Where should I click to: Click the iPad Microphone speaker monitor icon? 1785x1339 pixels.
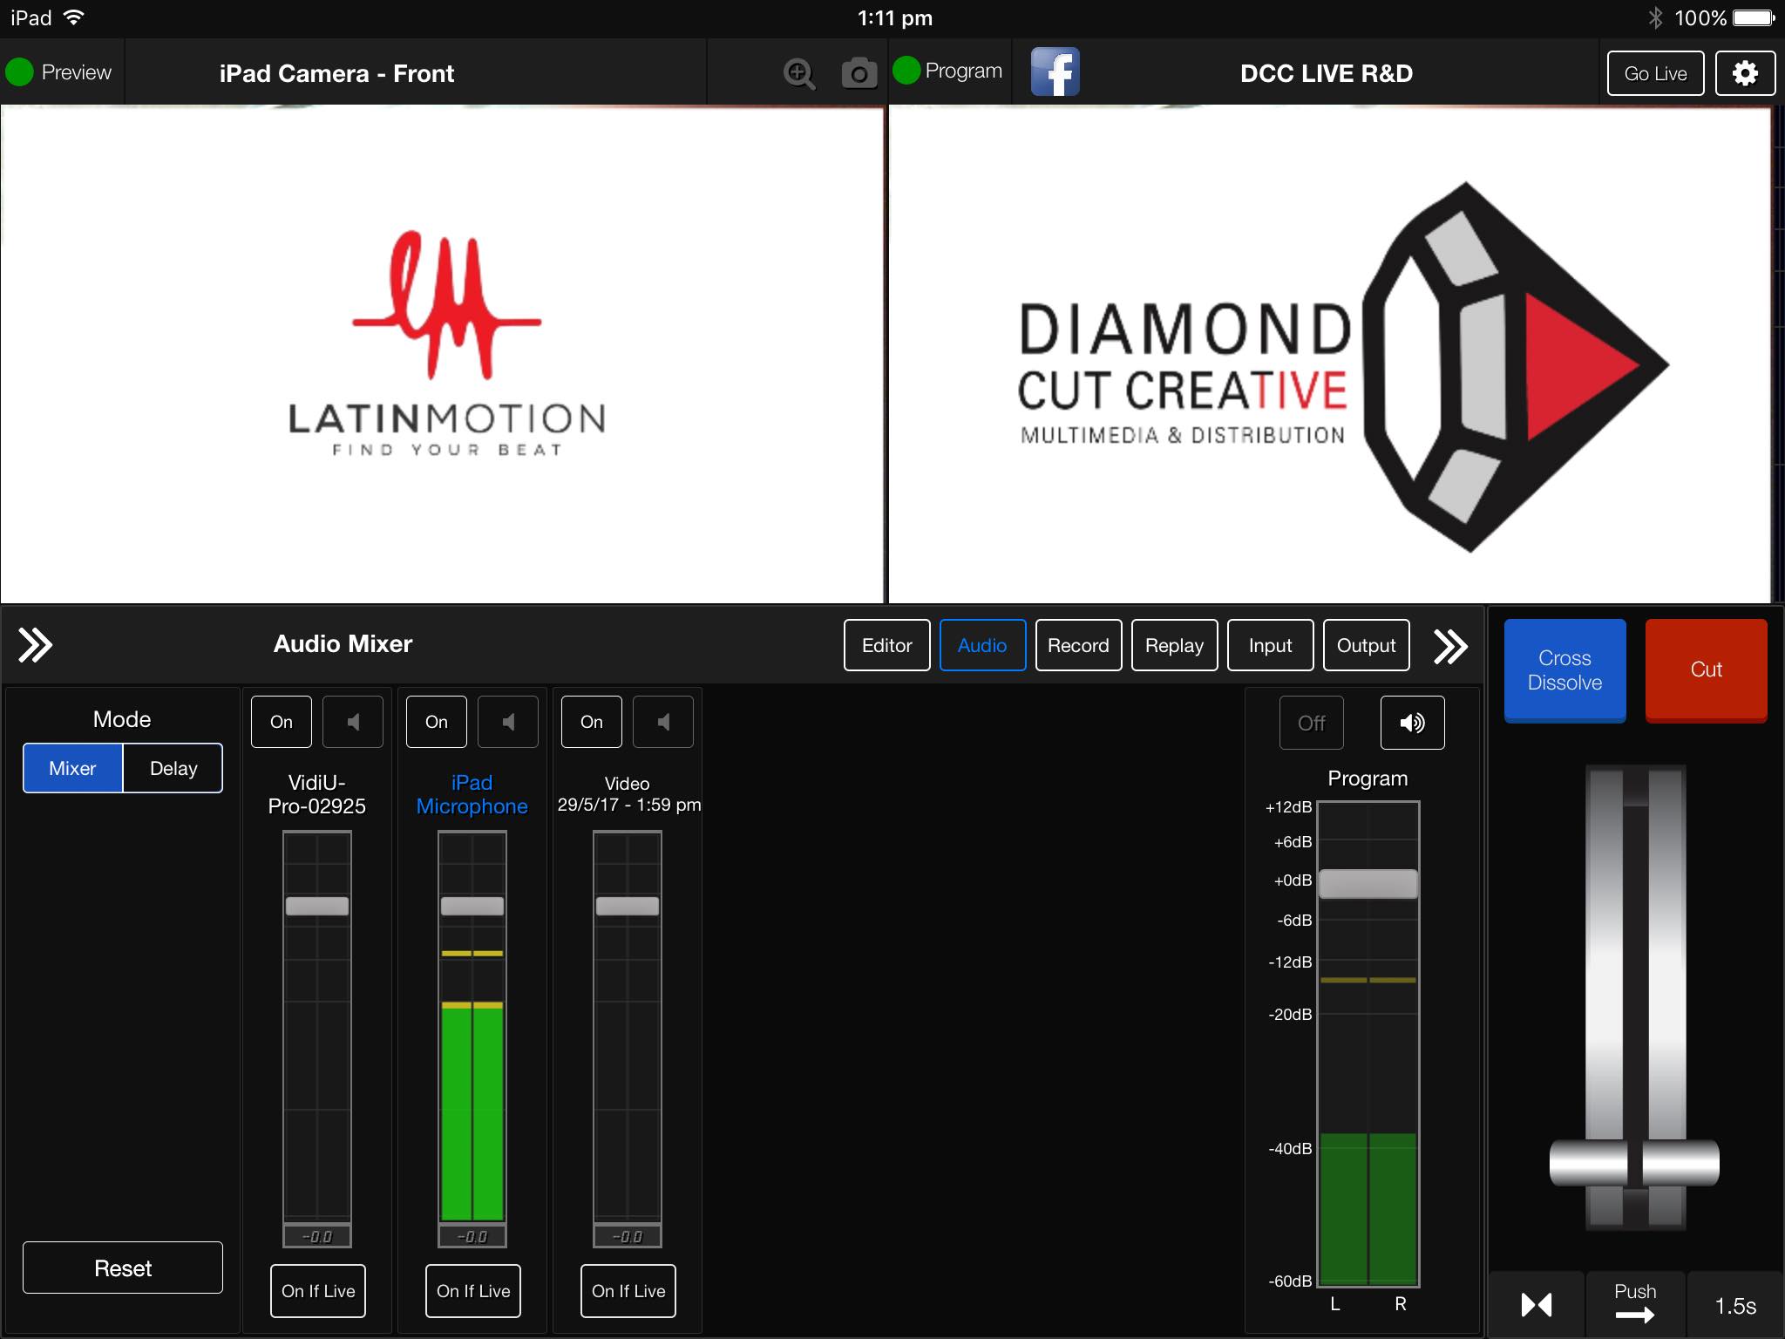click(x=508, y=722)
